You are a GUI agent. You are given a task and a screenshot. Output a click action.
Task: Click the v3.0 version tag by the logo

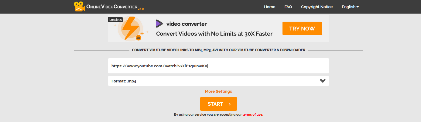(141, 9)
